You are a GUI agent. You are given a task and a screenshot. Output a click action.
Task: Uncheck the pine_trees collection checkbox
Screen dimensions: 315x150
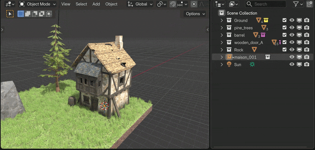[284, 27]
